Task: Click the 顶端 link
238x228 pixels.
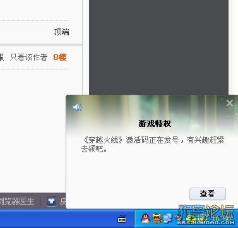Action: pyautogui.click(x=62, y=32)
